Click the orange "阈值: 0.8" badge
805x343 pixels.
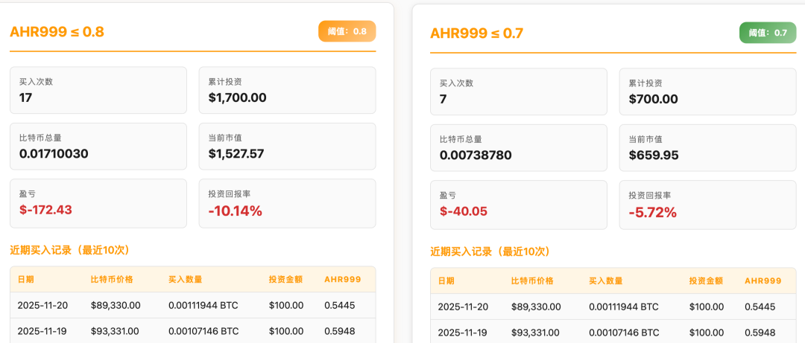(347, 31)
